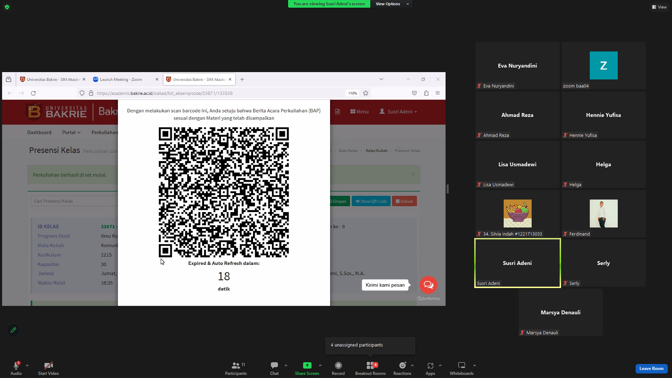672x378 pixels.
Task: Open the Menu grid in SIM header
Action: (x=359, y=112)
